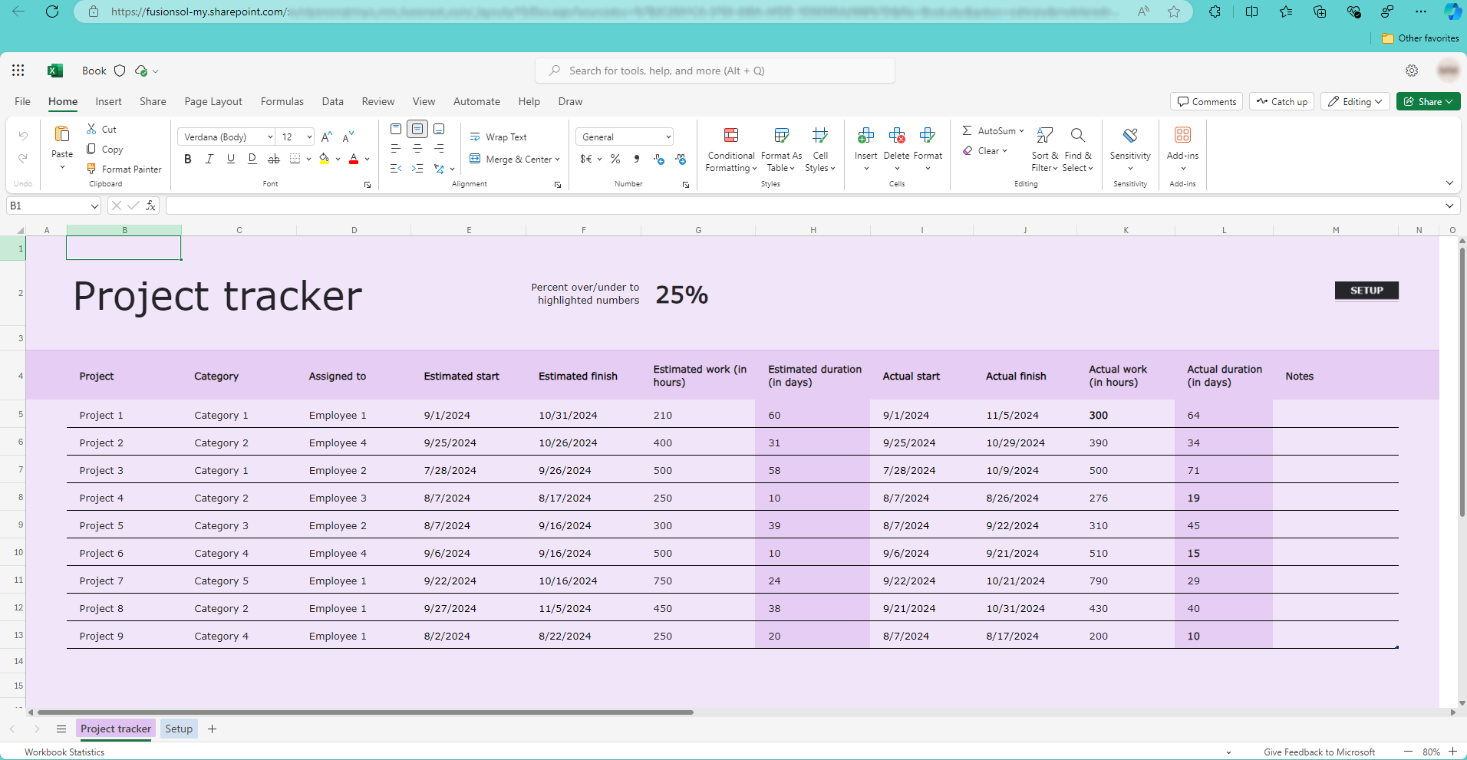Toggle Bold formatting
This screenshot has width=1467, height=760.
188,159
